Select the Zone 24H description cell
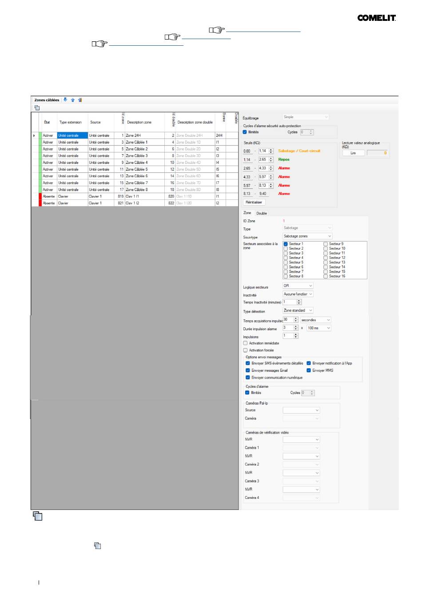 [x=145, y=135]
